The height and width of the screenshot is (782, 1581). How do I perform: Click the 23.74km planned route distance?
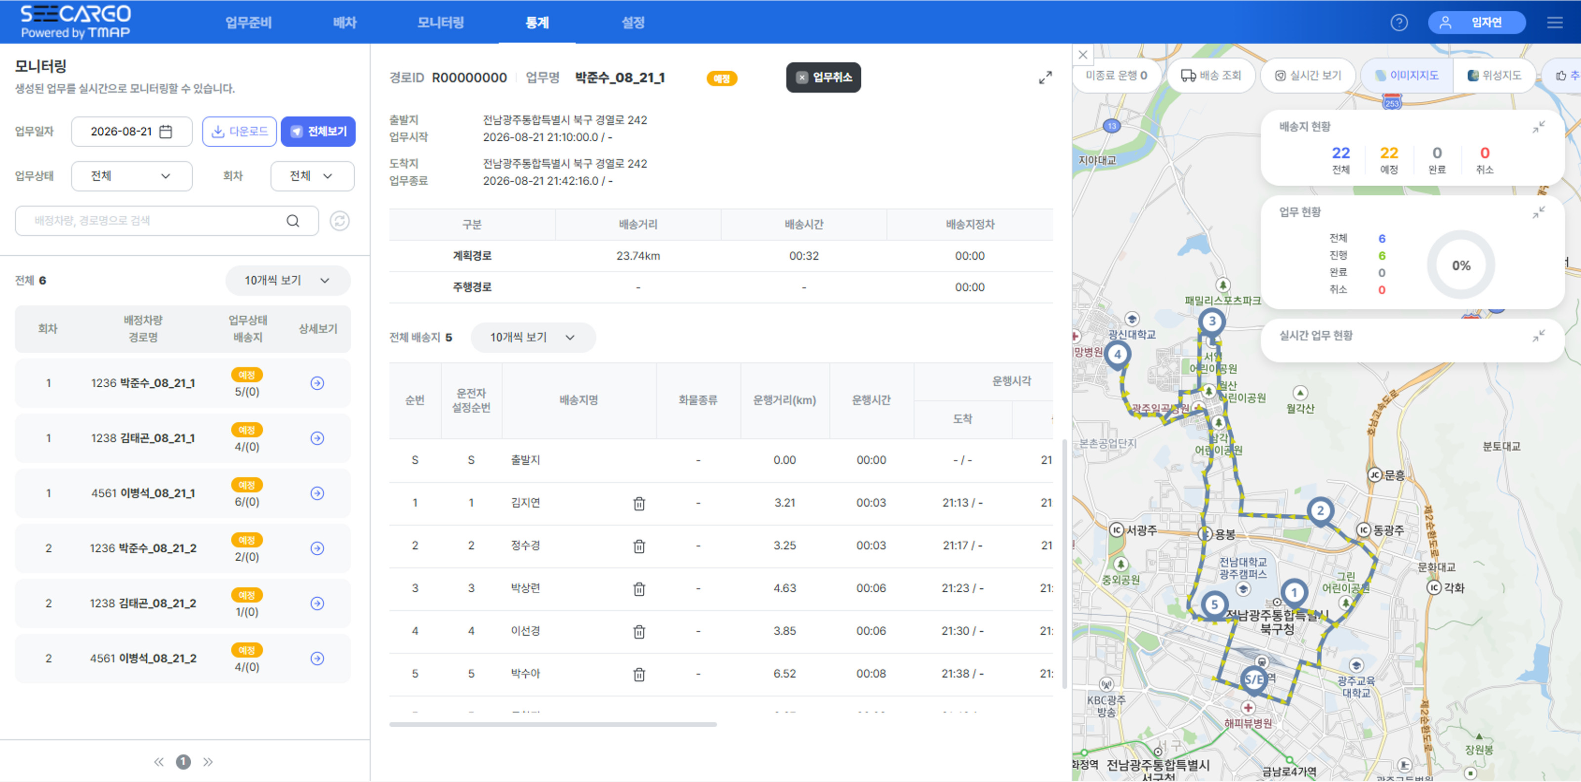(638, 256)
